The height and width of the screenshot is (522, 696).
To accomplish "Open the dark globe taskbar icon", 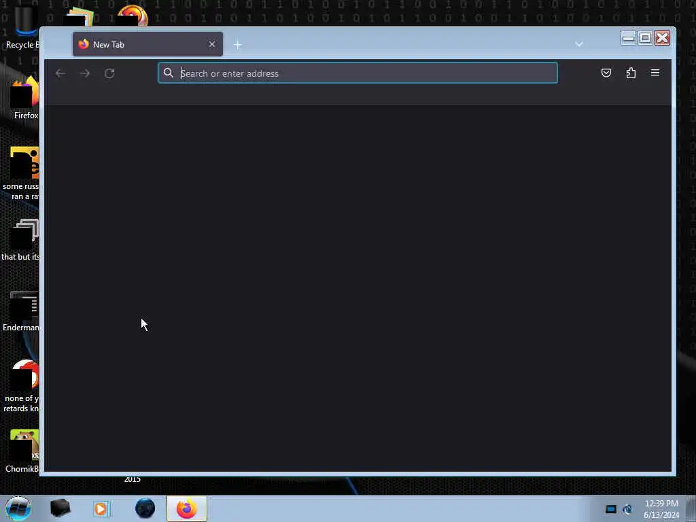I will (x=145, y=508).
